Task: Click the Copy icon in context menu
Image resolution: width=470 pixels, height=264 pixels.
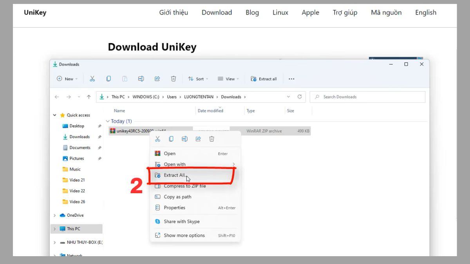Action: 171,139
